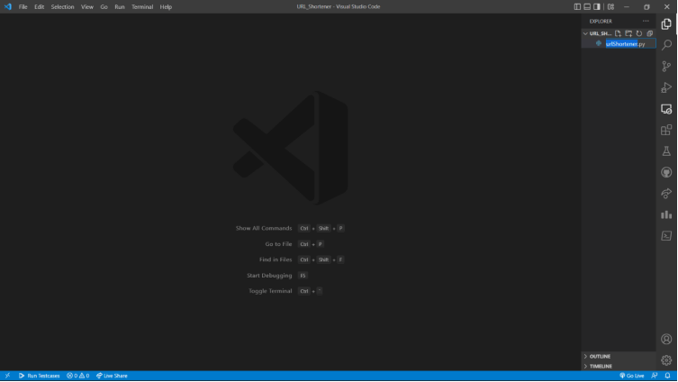Image resolution: width=678 pixels, height=382 pixels.
Task: Open the GitHub view icon
Action: point(666,172)
